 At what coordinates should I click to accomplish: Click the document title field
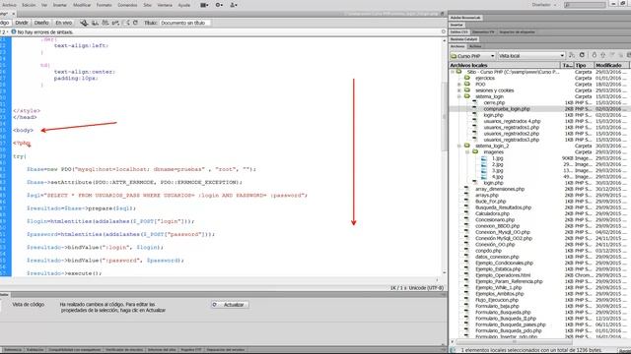click(x=184, y=23)
